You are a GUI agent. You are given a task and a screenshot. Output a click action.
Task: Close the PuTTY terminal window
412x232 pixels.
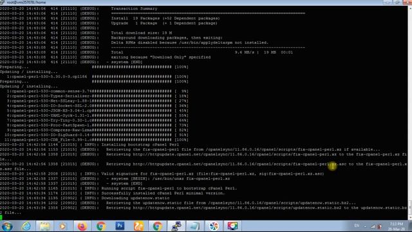click(407, 3)
